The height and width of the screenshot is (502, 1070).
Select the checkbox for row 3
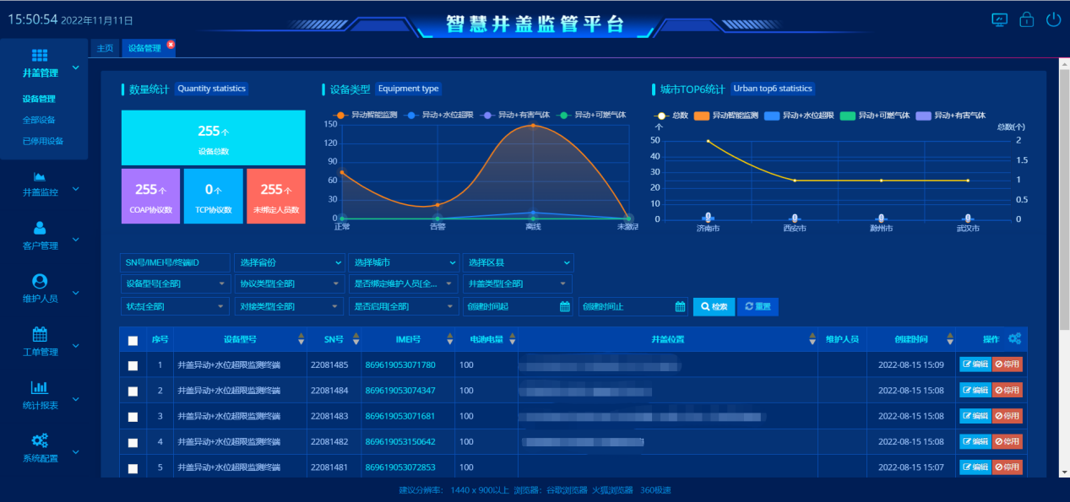[133, 417]
